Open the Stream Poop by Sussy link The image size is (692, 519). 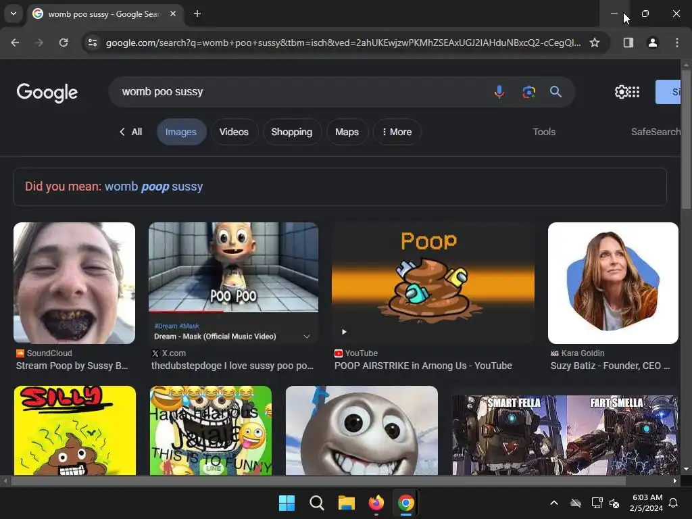tap(72, 366)
